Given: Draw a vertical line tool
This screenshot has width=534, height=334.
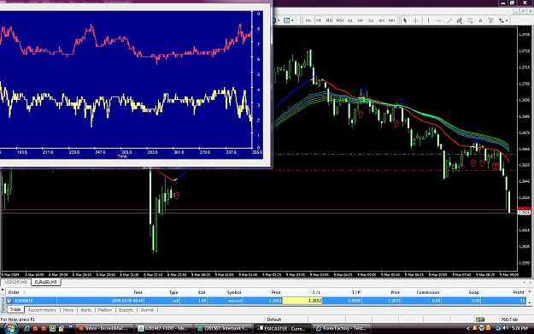Looking at the screenshot, I should [x=428, y=21].
